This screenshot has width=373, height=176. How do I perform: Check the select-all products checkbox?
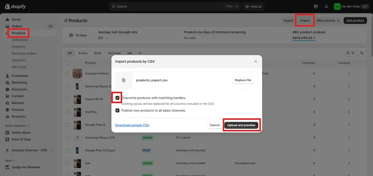(x=67, y=63)
